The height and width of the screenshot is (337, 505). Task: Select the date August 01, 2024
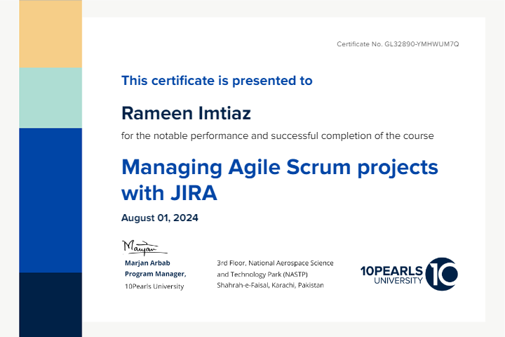pyautogui.click(x=160, y=218)
